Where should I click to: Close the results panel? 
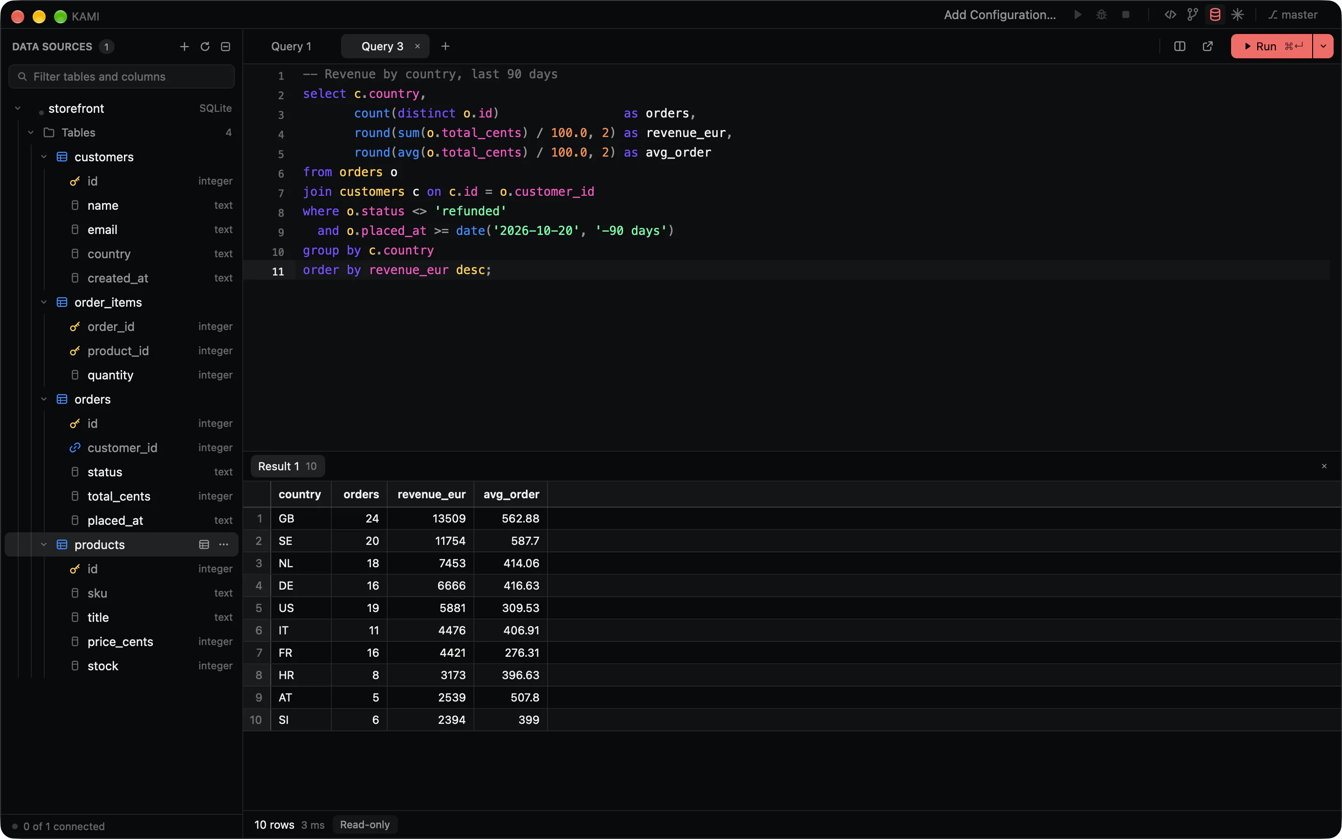click(1324, 466)
